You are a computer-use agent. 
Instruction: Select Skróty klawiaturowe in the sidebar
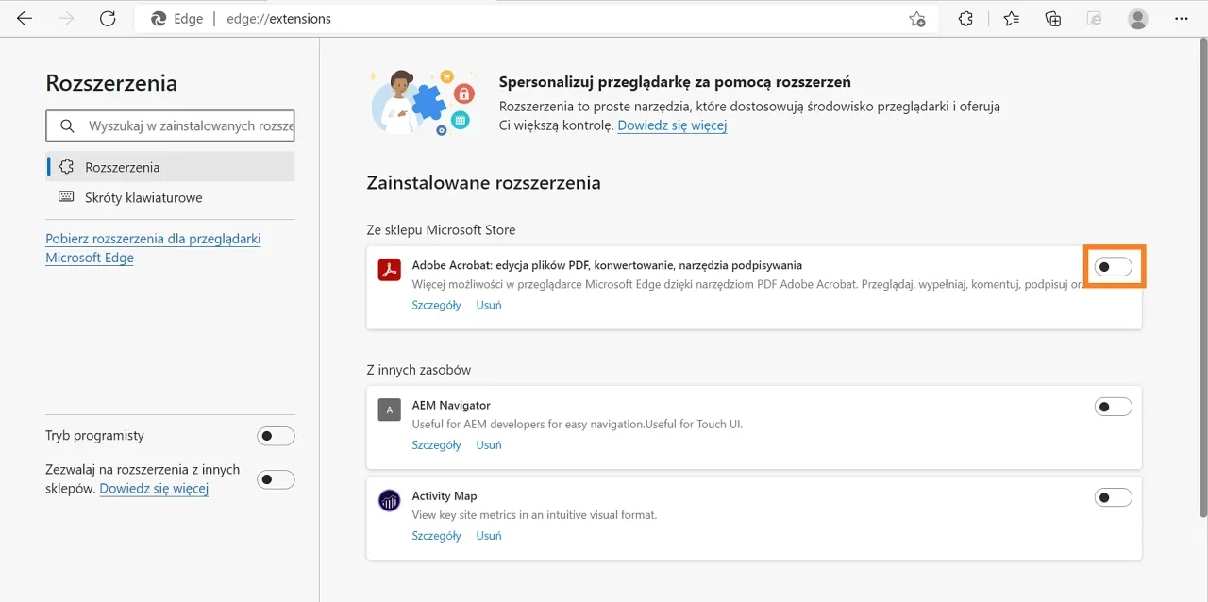pos(142,196)
